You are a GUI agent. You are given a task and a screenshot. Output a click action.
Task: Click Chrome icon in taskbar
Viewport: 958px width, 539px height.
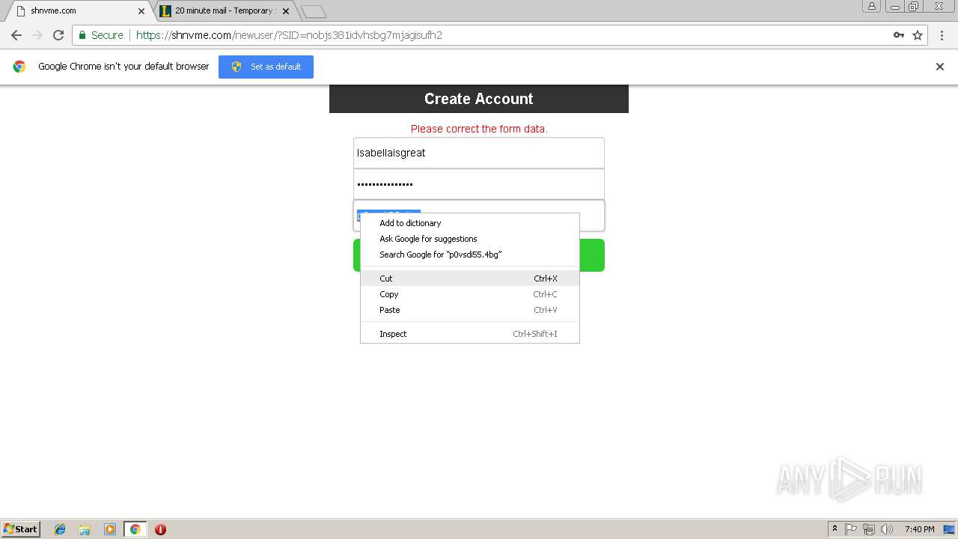135,529
